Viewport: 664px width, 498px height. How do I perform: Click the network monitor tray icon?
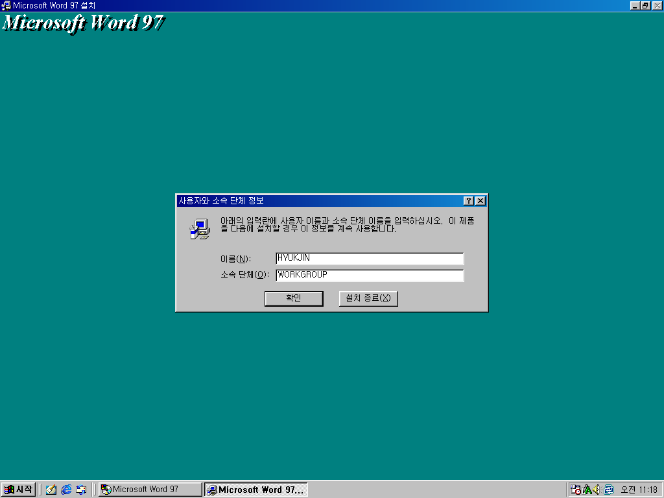point(608,490)
